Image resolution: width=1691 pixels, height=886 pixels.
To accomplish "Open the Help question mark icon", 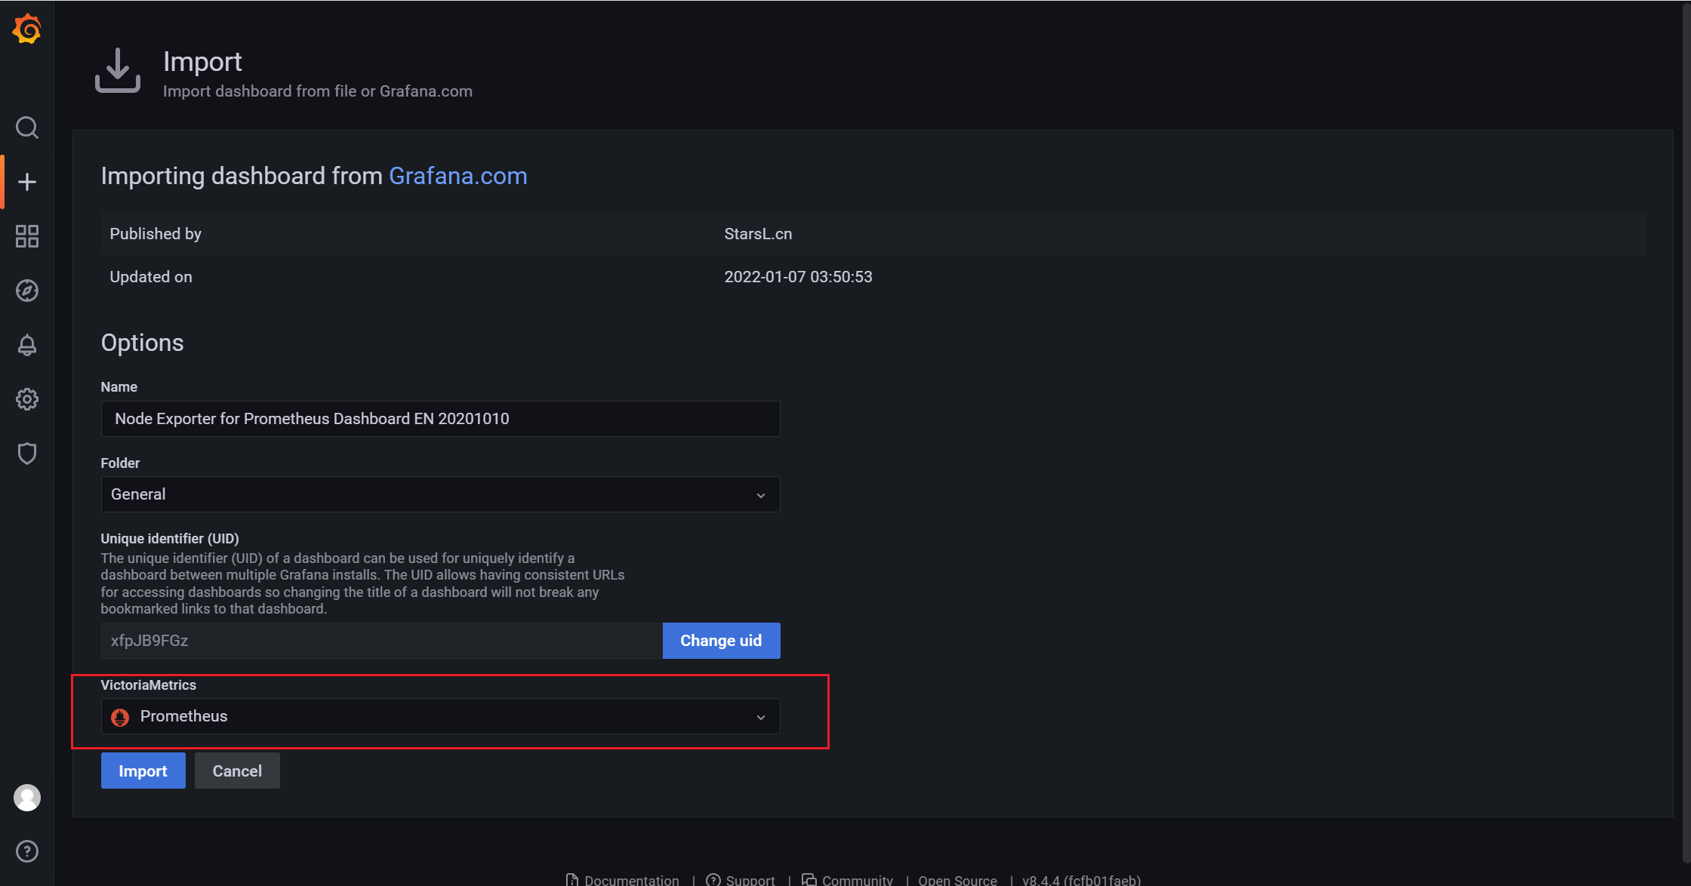I will pyautogui.click(x=27, y=851).
